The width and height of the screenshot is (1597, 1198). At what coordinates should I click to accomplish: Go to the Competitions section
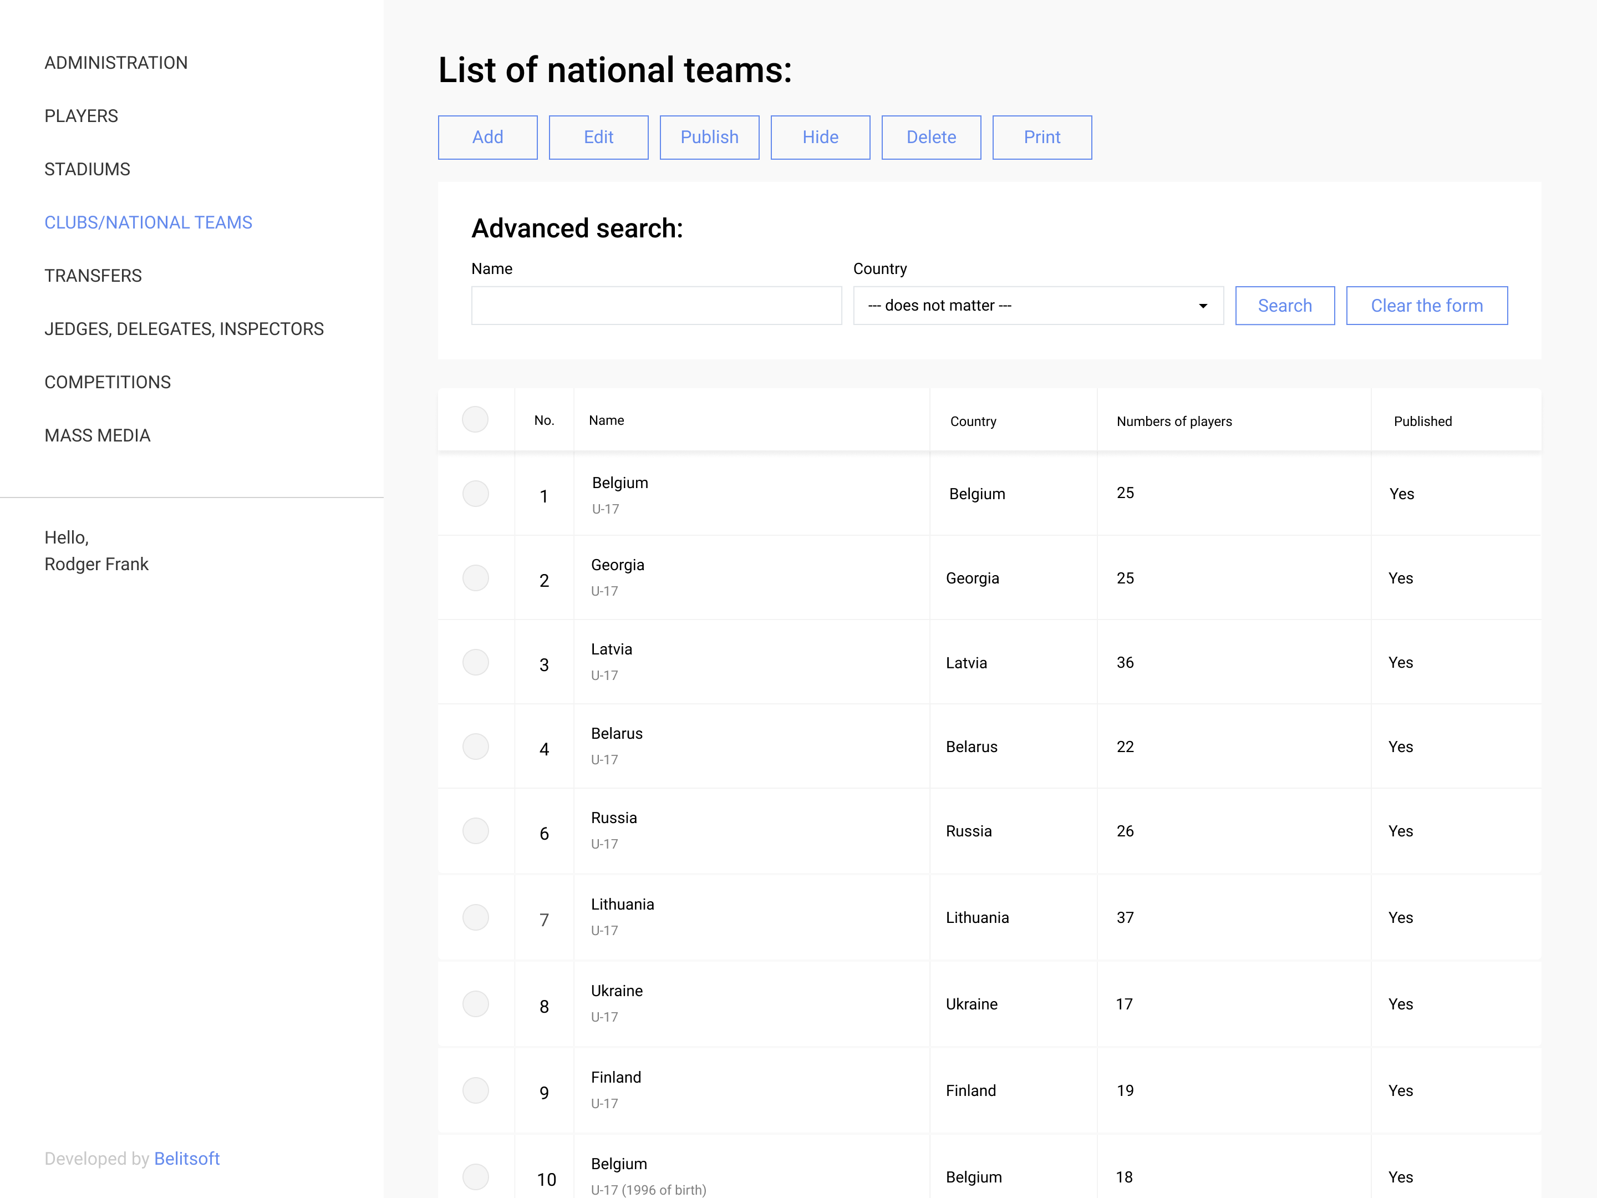click(108, 382)
